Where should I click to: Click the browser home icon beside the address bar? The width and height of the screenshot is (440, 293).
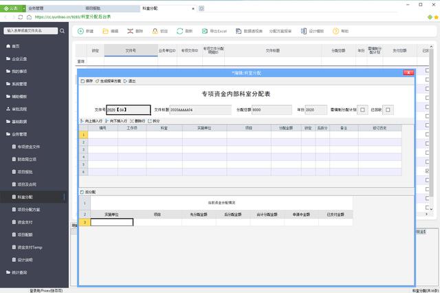[29, 17]
